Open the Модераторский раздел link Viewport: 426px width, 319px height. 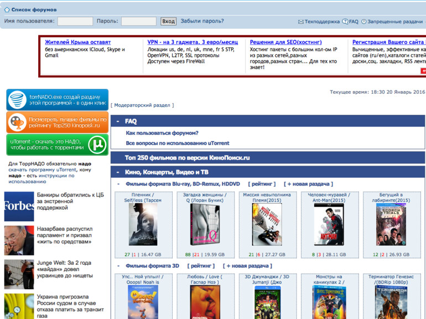point(142,105)
